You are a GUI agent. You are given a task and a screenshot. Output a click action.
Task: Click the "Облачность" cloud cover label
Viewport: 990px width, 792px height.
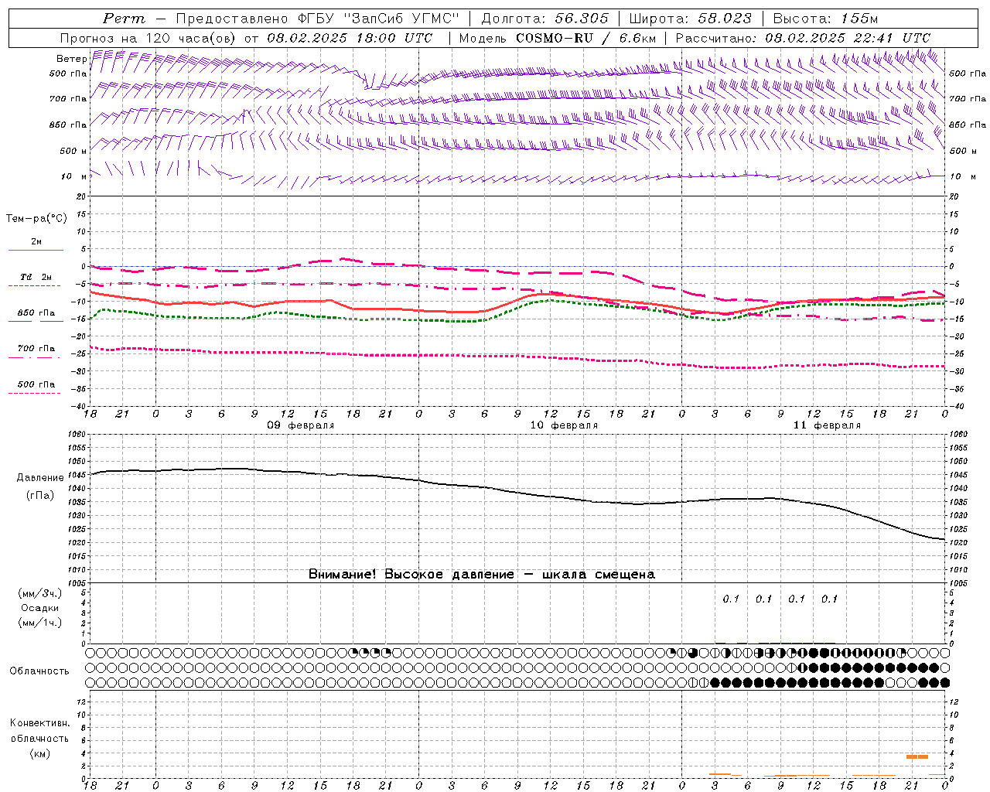(39, 671)
